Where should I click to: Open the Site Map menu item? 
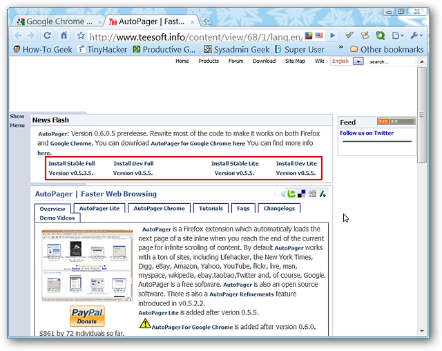pyautogui.click(x=295, y=61)
